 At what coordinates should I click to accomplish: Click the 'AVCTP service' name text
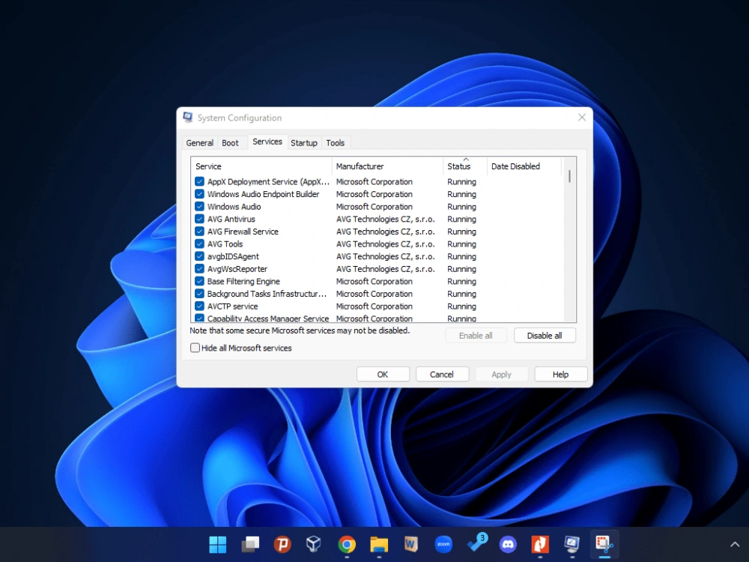click(x=233, y=306)
